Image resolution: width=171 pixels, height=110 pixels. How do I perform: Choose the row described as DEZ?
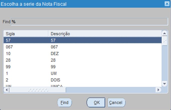coord(83,54)
